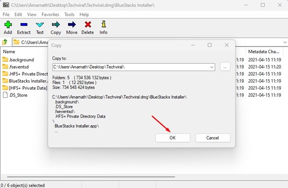Select the [HFS+ Private Data] row
The image size is (288, 188).
pos(25,88)
